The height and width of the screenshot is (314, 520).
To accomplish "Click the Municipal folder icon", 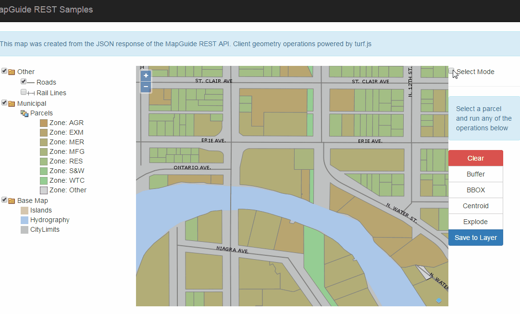I will pos(12,102).
